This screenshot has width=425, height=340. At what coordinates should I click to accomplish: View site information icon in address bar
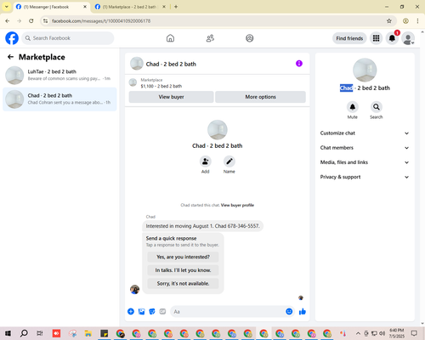point(45,21)
